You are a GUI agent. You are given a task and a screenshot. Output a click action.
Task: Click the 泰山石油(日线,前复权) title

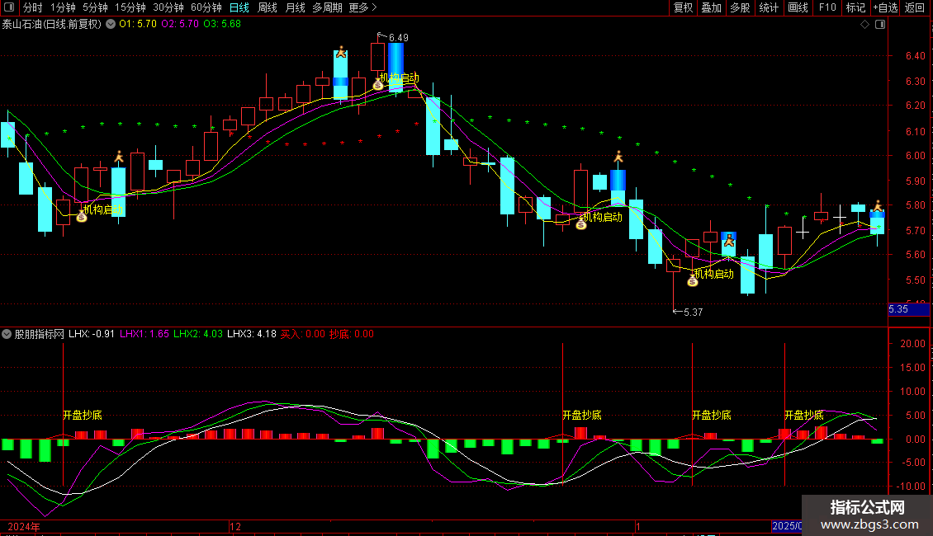(x=52, y=24)
